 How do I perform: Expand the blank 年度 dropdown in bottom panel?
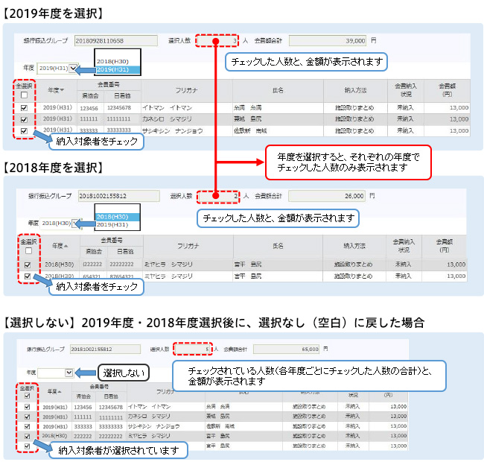(x=69, y=372)
